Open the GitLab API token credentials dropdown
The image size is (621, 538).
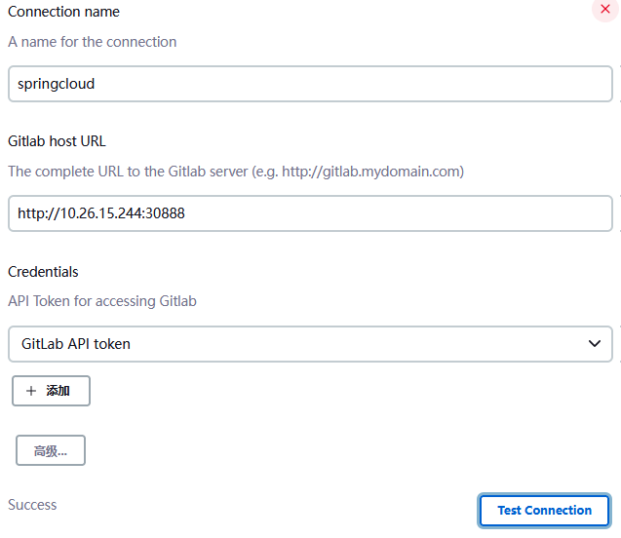point(310,344)
